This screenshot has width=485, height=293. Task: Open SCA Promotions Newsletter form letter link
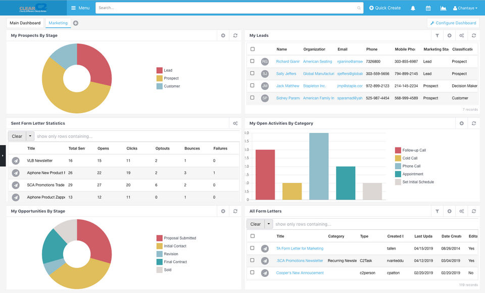tap(300, 261)
